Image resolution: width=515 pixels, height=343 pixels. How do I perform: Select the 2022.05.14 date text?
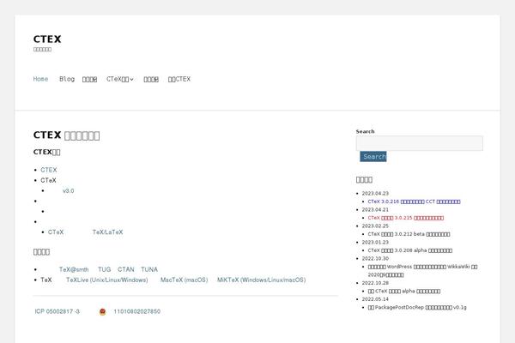tap(375, 299)
